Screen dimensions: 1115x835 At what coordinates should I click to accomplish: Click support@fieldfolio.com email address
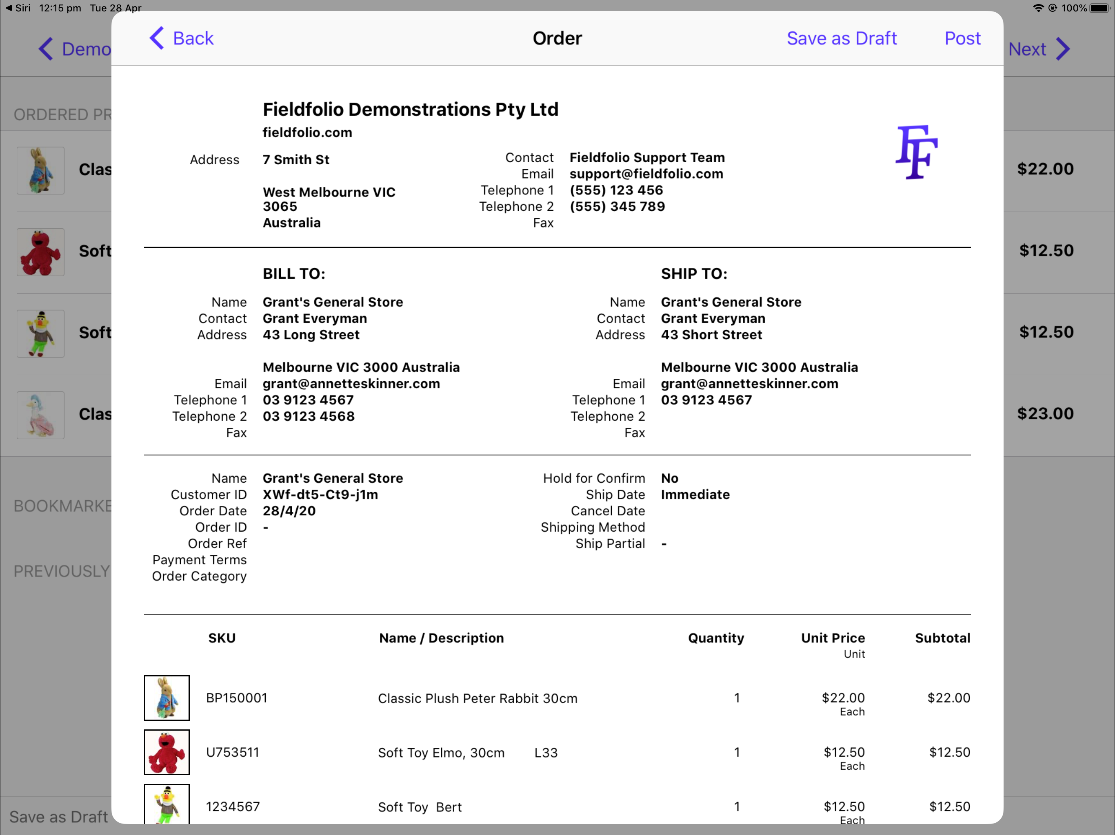pos(646,174)
